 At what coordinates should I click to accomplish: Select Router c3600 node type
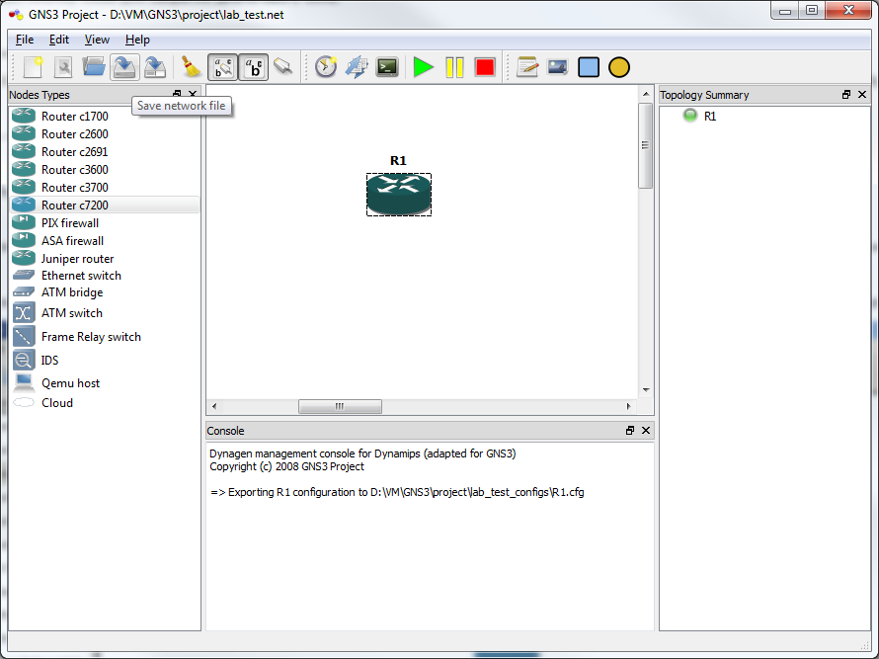click(x=105, y=169)
